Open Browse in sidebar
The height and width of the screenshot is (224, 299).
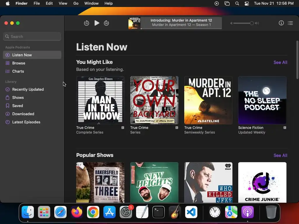click(x=32, y=63)
